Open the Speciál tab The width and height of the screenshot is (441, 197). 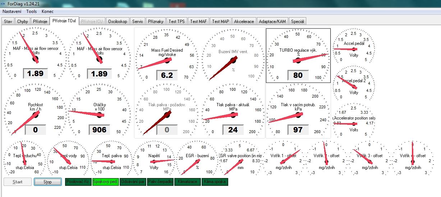[297, 21]
